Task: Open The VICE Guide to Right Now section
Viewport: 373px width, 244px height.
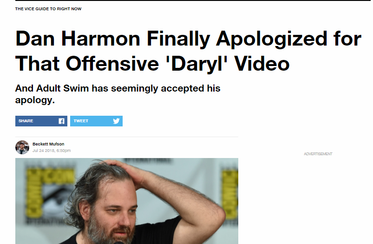Action: [48, 9]
